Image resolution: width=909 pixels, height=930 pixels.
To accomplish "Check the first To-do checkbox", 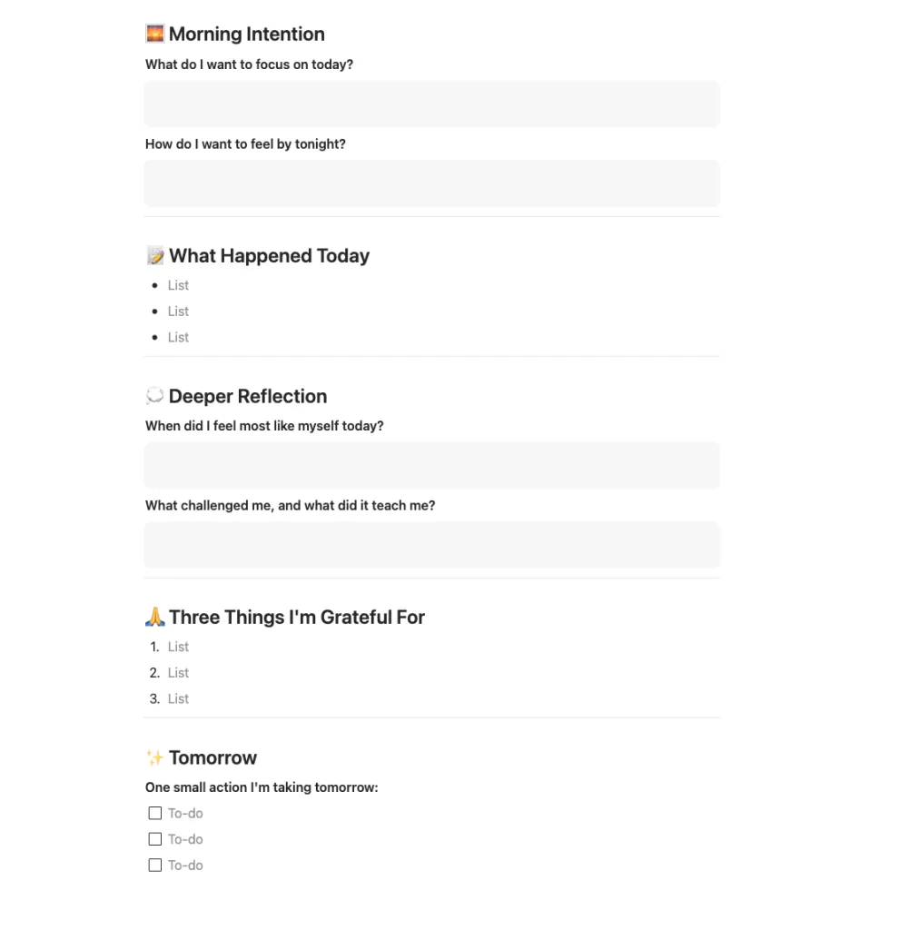I will [154, 813].
